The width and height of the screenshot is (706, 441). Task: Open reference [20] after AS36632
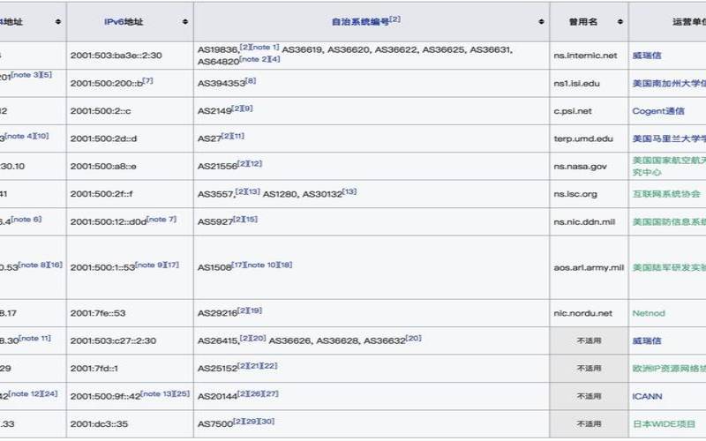(x=413, y=338)
